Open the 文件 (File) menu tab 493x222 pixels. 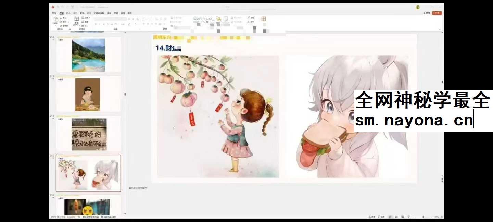tap(54, 13)
